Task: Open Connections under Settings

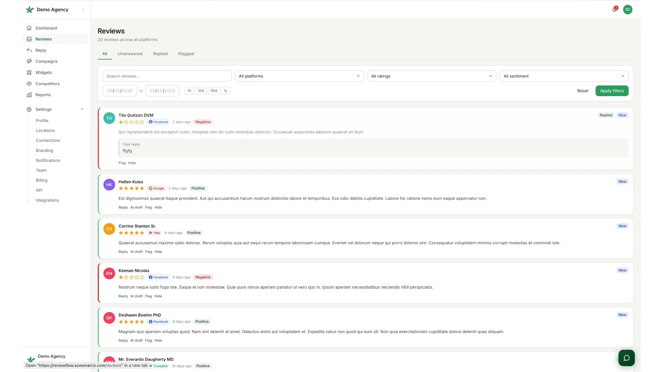Action: tap(48, 141)
